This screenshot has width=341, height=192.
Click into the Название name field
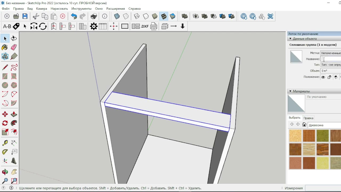coord(331,59)
